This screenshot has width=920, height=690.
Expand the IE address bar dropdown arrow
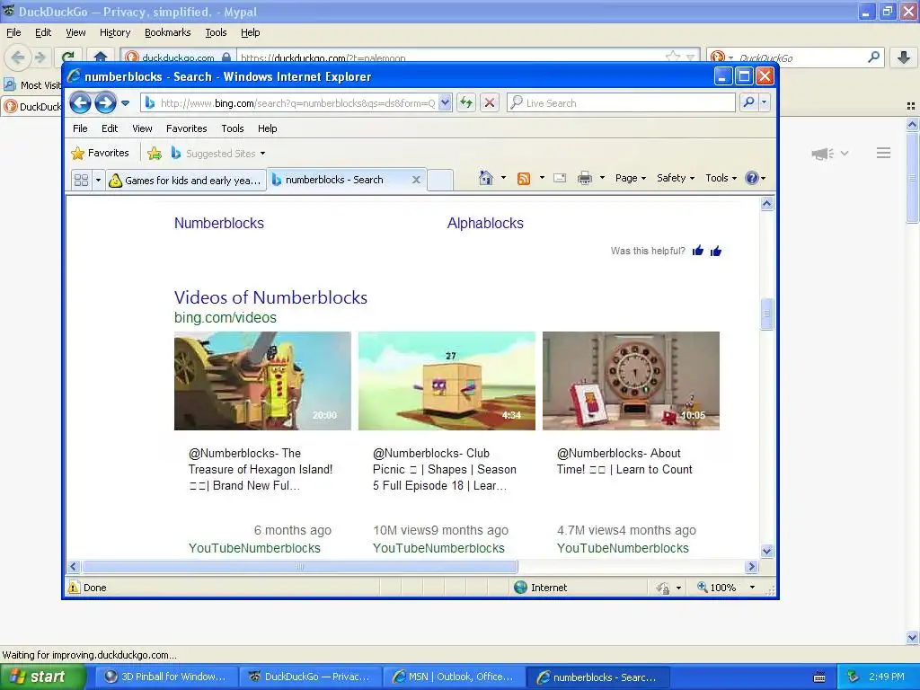(x=445, y=103)
